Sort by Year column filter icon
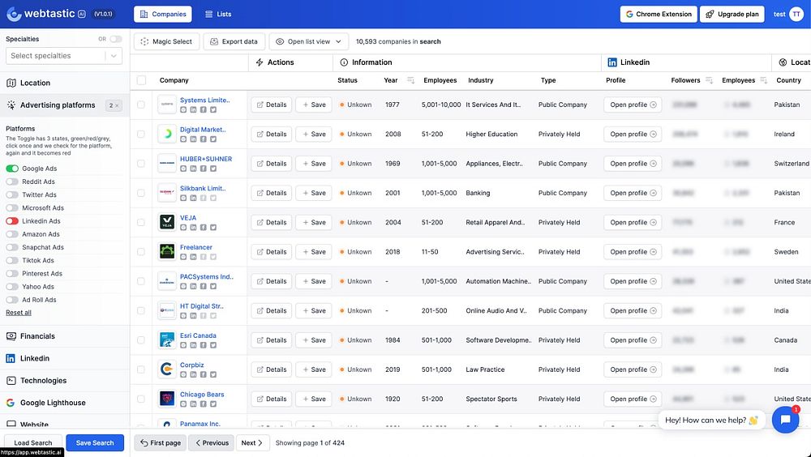Screen dimensions: 811x457 pos(410,80)
